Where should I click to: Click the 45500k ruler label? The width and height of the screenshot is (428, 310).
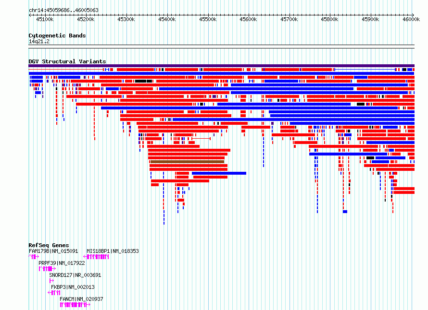click(208, 19)
